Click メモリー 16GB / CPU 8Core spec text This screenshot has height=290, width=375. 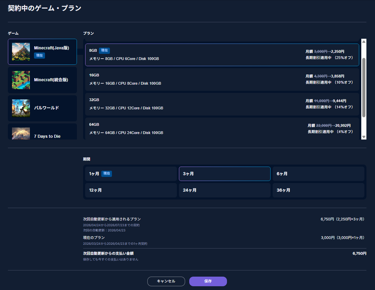pyautogui.click(x=125, y=83)
